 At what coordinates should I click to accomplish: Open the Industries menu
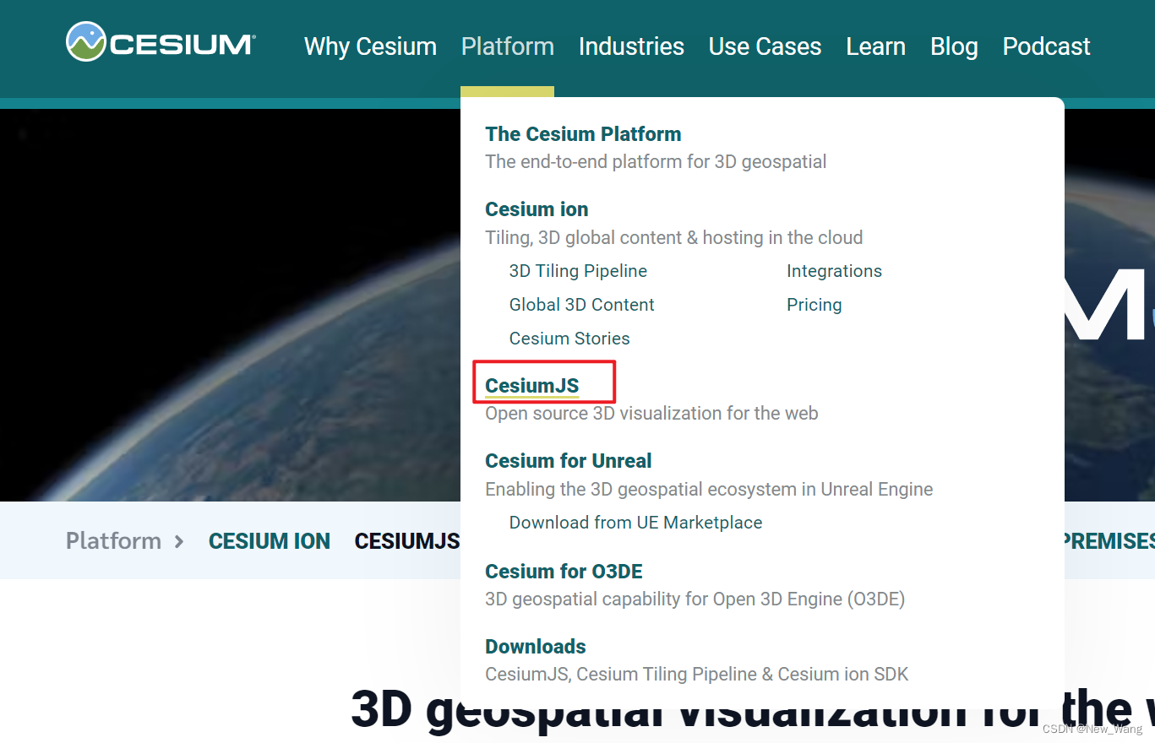[x=630, y=46]
